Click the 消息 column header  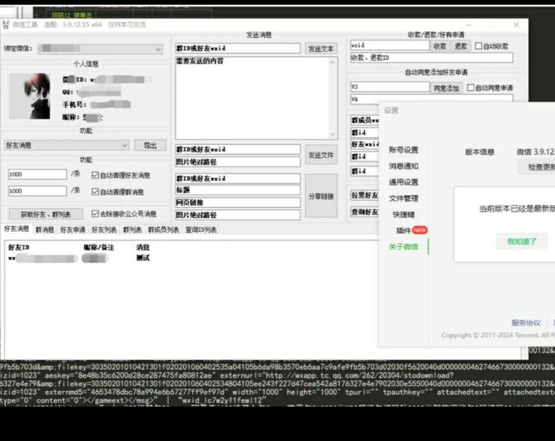[x=142, y=248]
